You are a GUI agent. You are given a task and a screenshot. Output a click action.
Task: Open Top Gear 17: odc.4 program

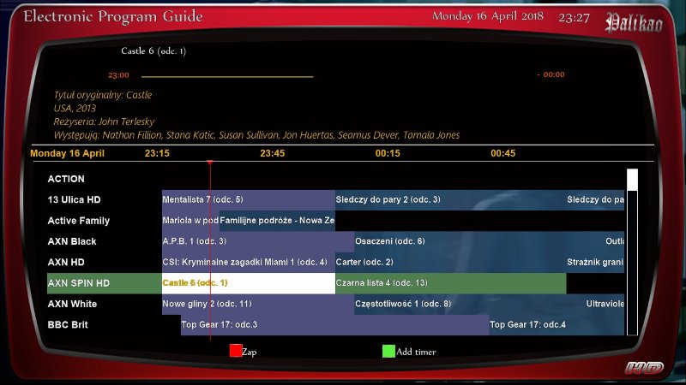coord(557,325)
